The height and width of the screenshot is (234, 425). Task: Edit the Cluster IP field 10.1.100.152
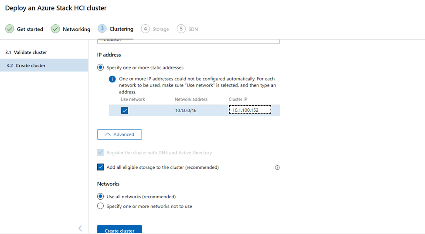250,110
